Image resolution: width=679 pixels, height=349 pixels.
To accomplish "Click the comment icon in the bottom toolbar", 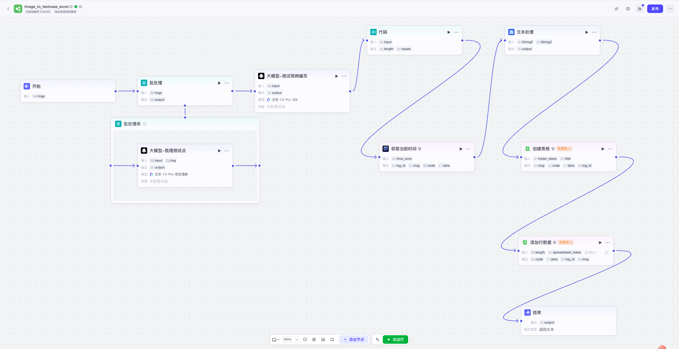I will pyautogui.click(x=305, y=339).
